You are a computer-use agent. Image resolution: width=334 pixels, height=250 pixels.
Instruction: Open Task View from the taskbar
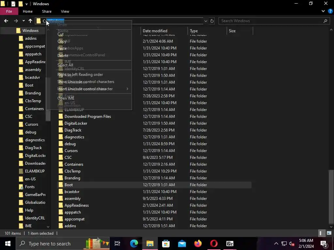click(x=117, y=243)
